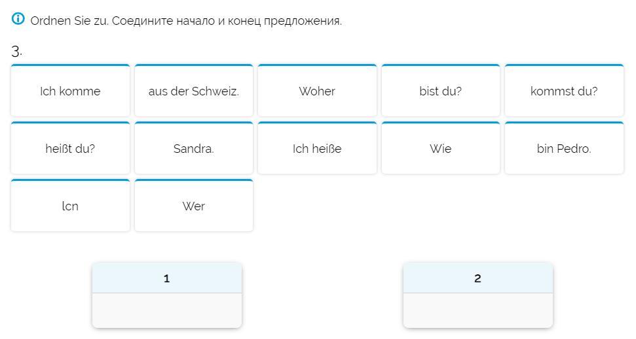Click the 'Woher' word card
This screenshot has height=339, width=636.
[317, 91]
